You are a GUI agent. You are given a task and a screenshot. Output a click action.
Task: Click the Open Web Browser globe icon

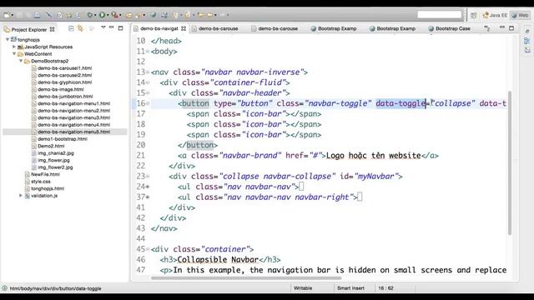[x=154, y=15]
